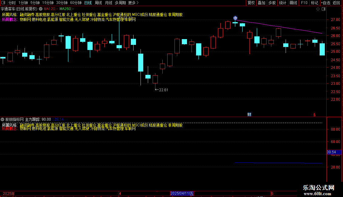Select the 日线 daily tab
Viewport: 343px width, 197px height.
[88, 3]
